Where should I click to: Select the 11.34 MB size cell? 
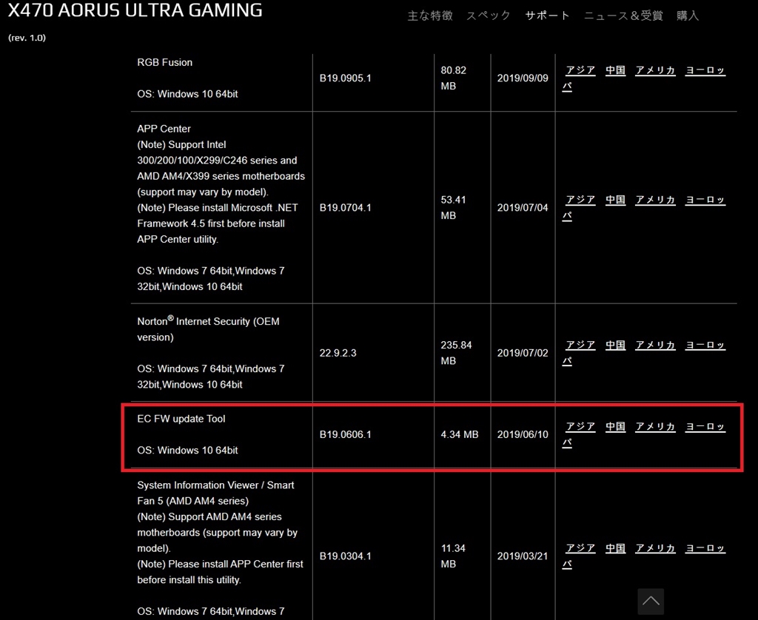tap(453, 556)
